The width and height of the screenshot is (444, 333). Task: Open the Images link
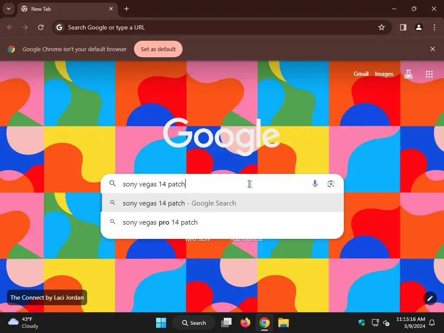tap(384, 74)
